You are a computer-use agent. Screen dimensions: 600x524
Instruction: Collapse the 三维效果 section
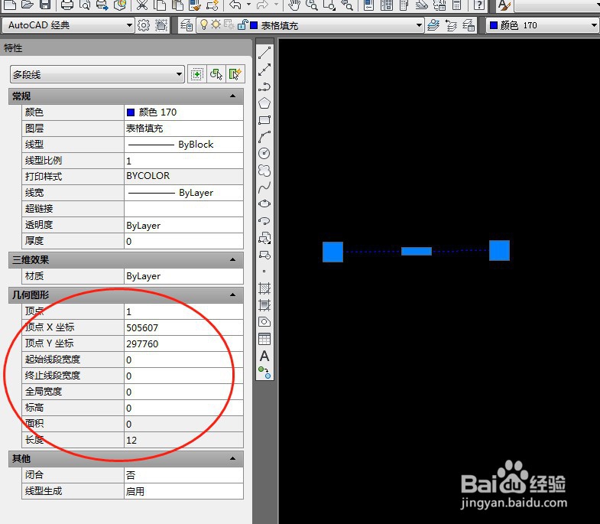point(232,259)
